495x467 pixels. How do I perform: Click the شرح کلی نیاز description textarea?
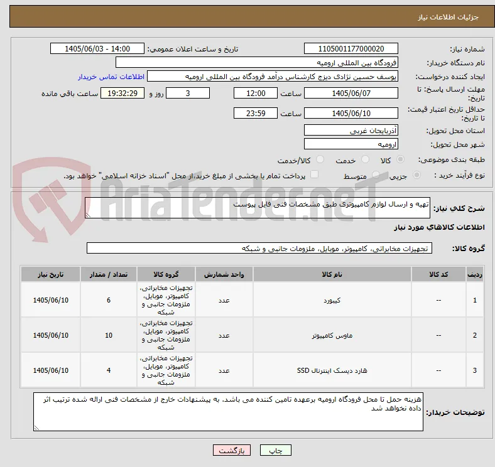pos(258,208)
